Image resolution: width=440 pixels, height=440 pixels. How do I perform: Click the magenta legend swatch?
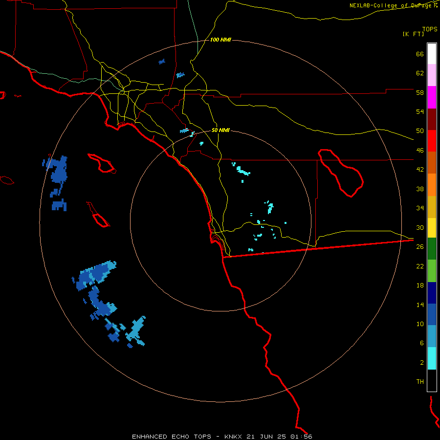click(432, 97)
